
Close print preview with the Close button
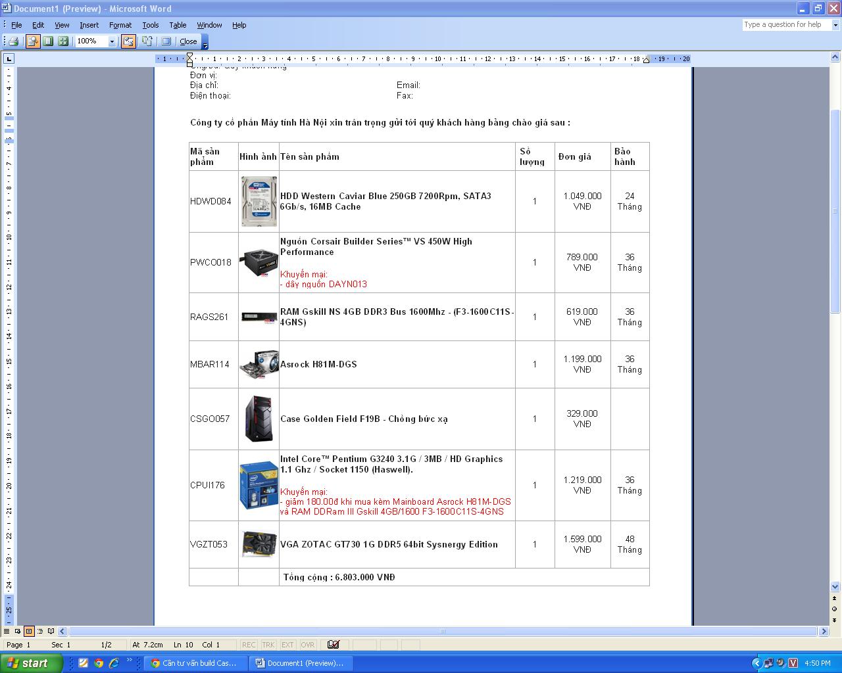(x=188, y=41)
